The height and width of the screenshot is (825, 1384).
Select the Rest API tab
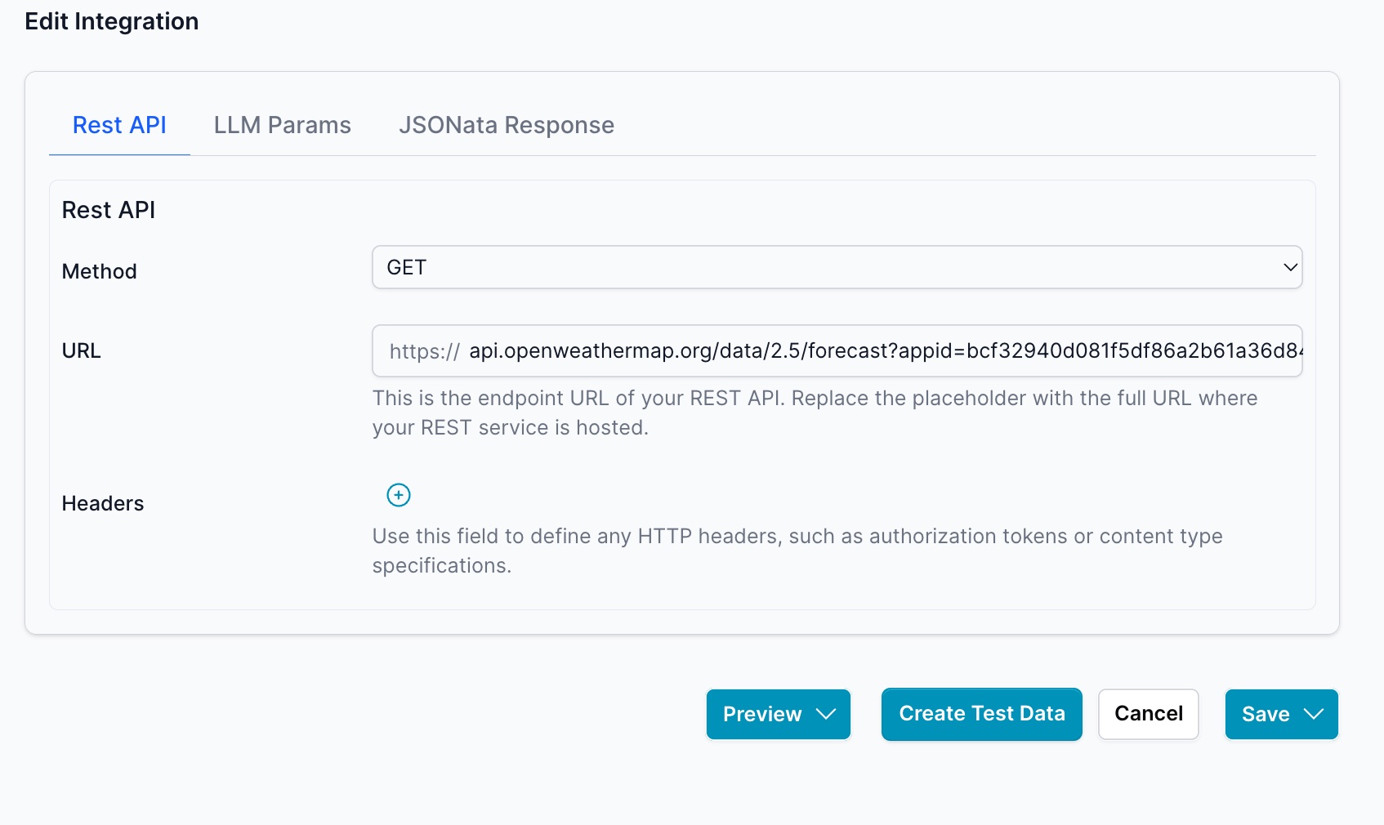(x=119, y=124)
